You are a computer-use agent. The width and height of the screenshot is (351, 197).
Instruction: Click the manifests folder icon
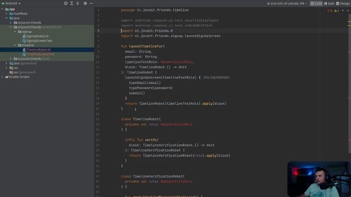point(11,14)
